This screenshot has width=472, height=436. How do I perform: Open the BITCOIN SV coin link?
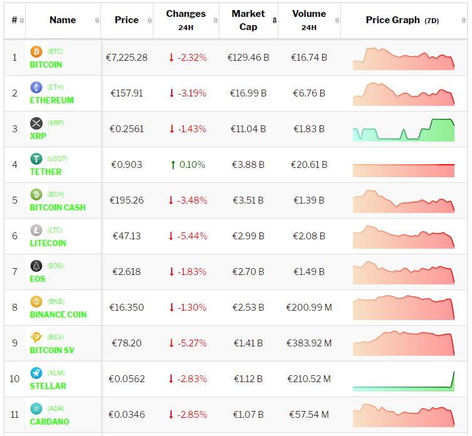(52, 350)
